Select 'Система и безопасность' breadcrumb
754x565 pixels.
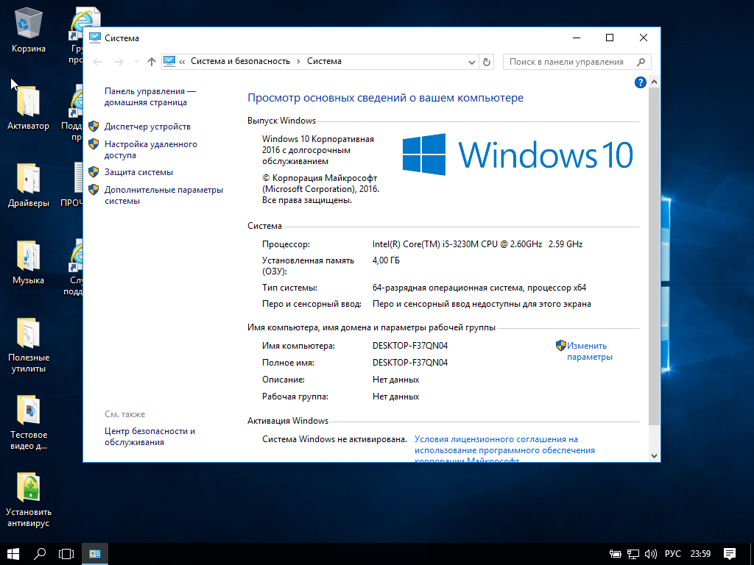[x=240, y=62]
